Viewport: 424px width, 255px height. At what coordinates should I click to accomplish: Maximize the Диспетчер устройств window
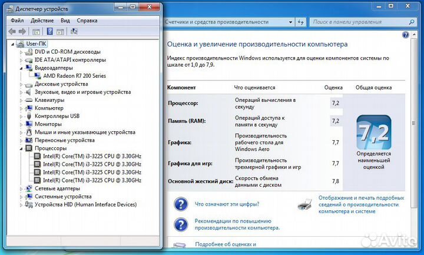click(132, 6)
